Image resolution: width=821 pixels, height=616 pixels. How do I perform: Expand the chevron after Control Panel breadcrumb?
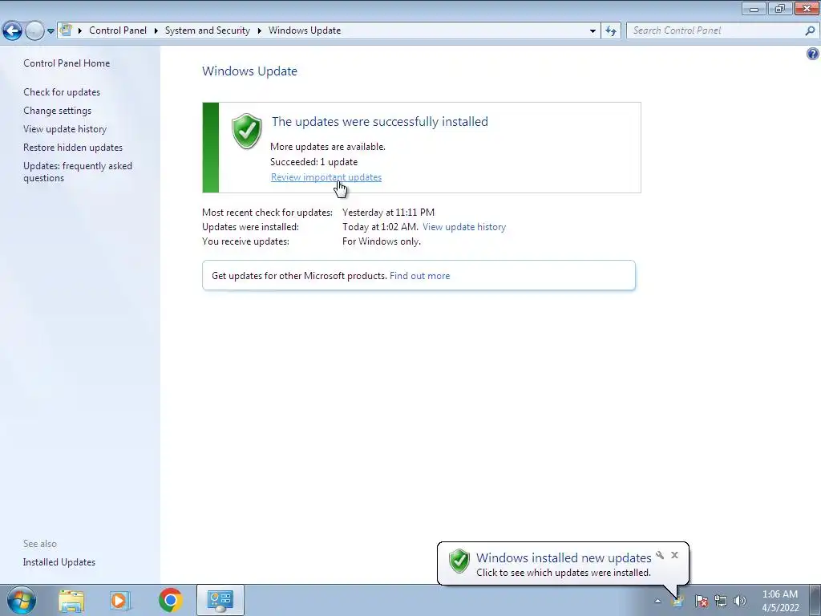156,30
